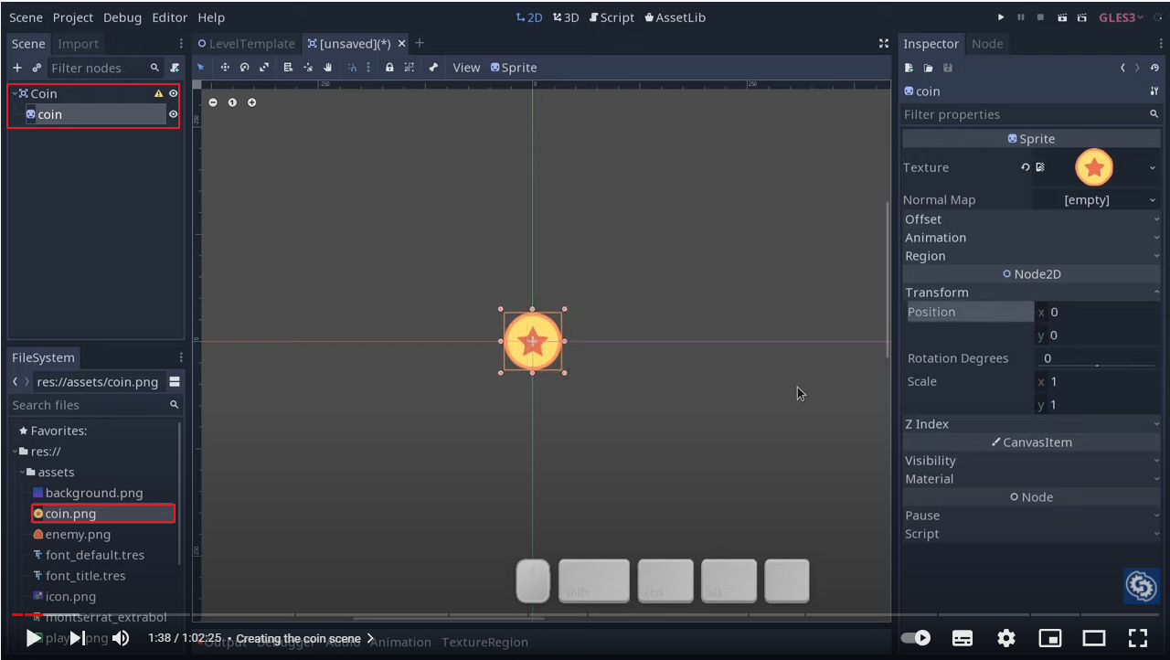The image size is (1170, 660).
Task: Open snapping options three-dot menu
Action: 368,67
